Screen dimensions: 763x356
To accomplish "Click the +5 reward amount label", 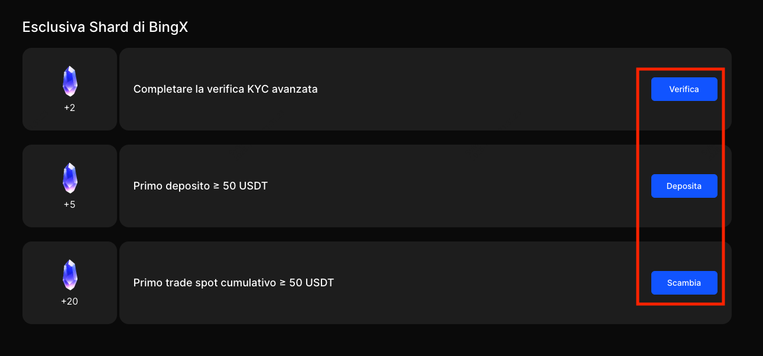I will click(70, 205).
